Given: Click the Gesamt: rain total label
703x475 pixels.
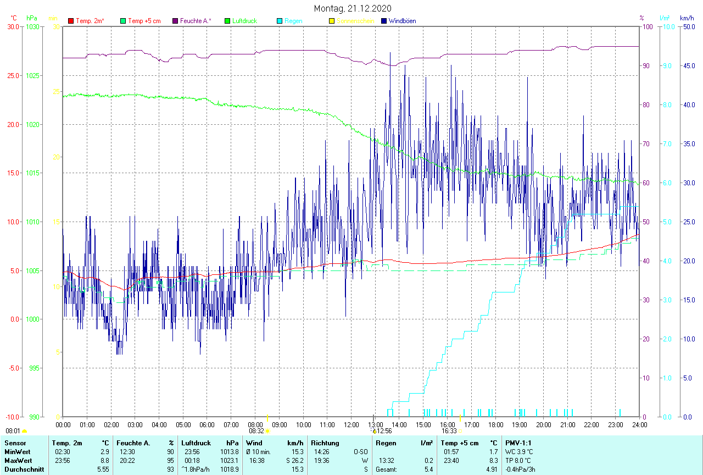Looking at the screenshot, I should [386, 470].
